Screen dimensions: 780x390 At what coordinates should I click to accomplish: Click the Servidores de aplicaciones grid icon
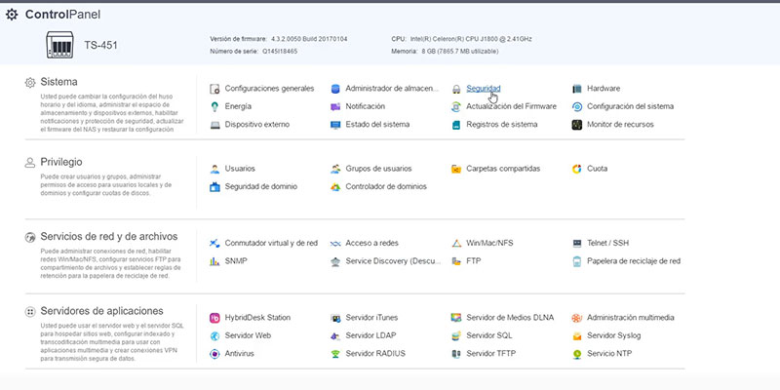[30, 312]
